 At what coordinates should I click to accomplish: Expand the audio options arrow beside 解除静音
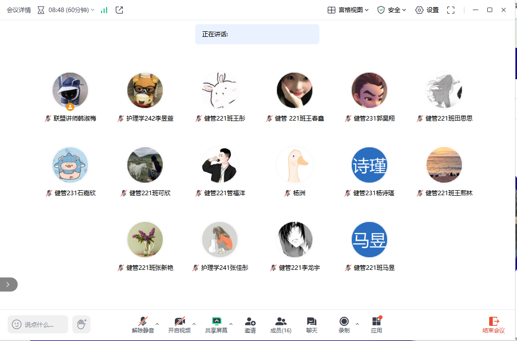point(157,324)
